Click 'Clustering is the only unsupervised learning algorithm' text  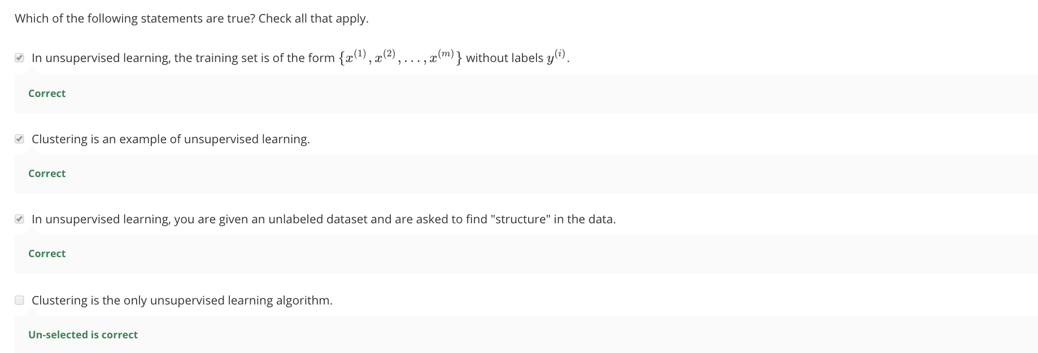click(182, 301)
